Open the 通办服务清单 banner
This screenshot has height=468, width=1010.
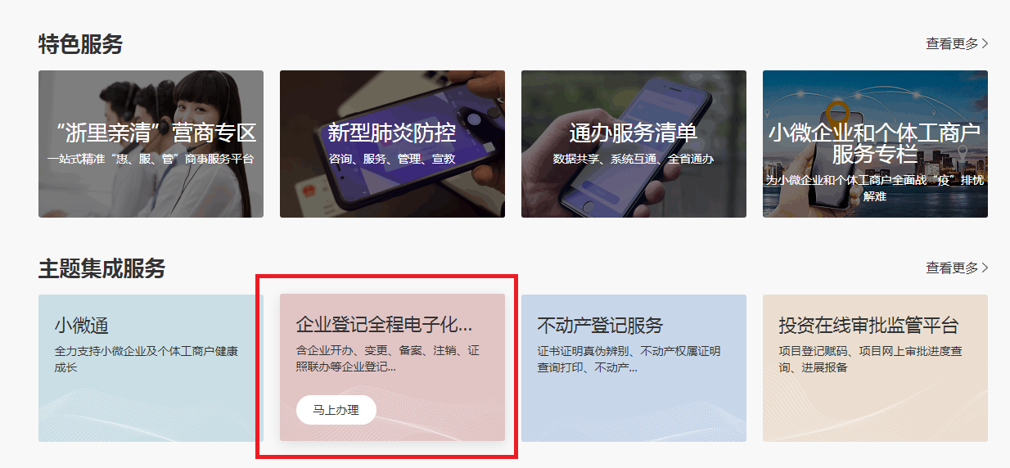tap(634, 144)
